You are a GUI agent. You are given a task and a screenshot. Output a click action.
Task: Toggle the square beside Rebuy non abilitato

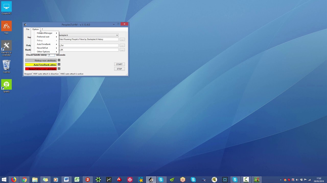point(59,60)
